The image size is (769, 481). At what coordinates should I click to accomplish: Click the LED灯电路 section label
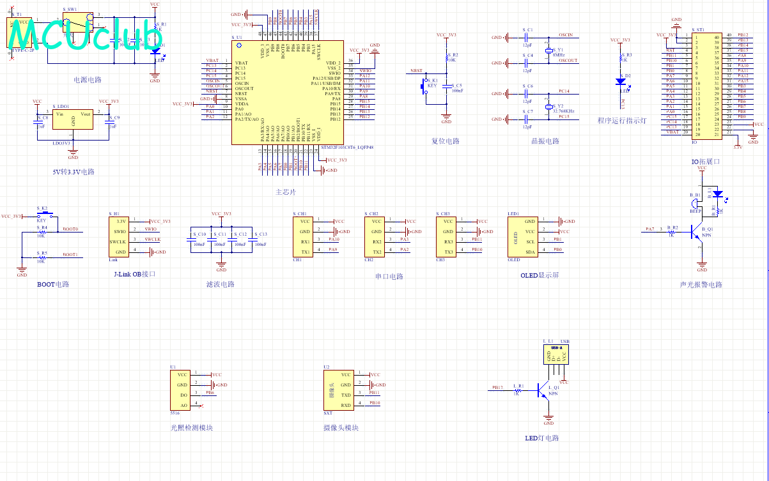pos(541,438)
